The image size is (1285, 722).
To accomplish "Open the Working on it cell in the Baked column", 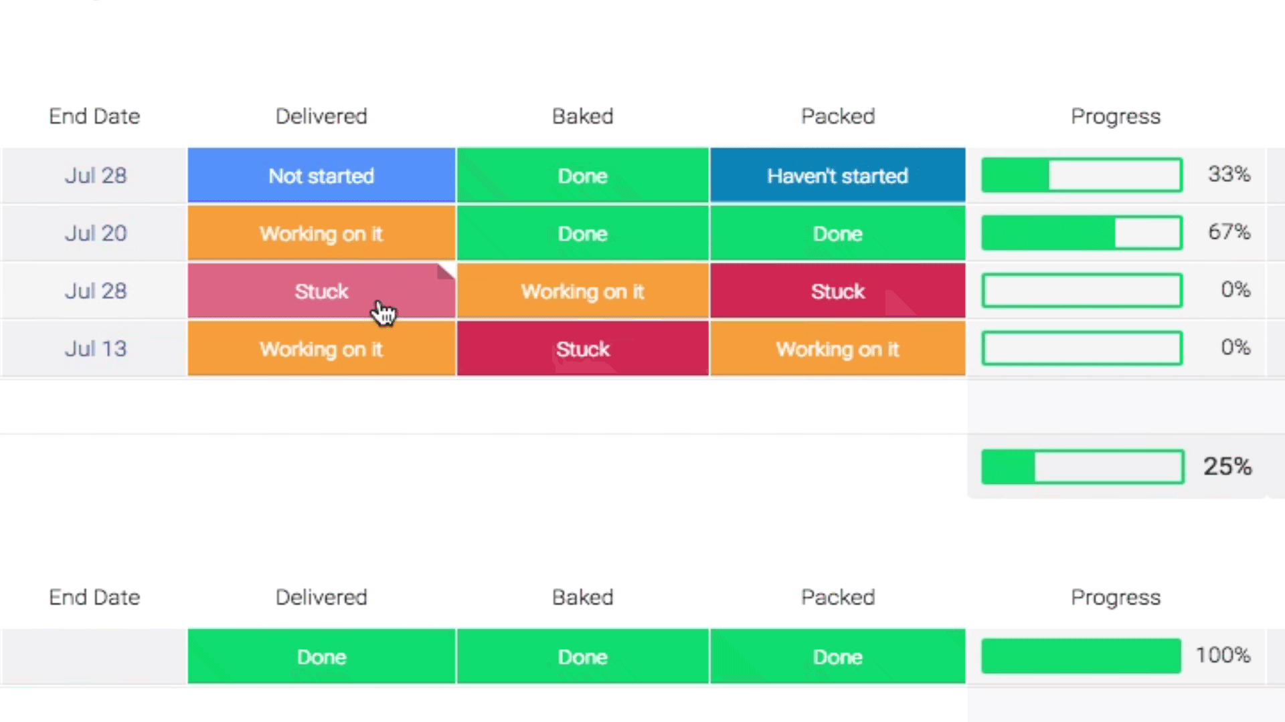I will pyautogui.click(x=582, y=291).
